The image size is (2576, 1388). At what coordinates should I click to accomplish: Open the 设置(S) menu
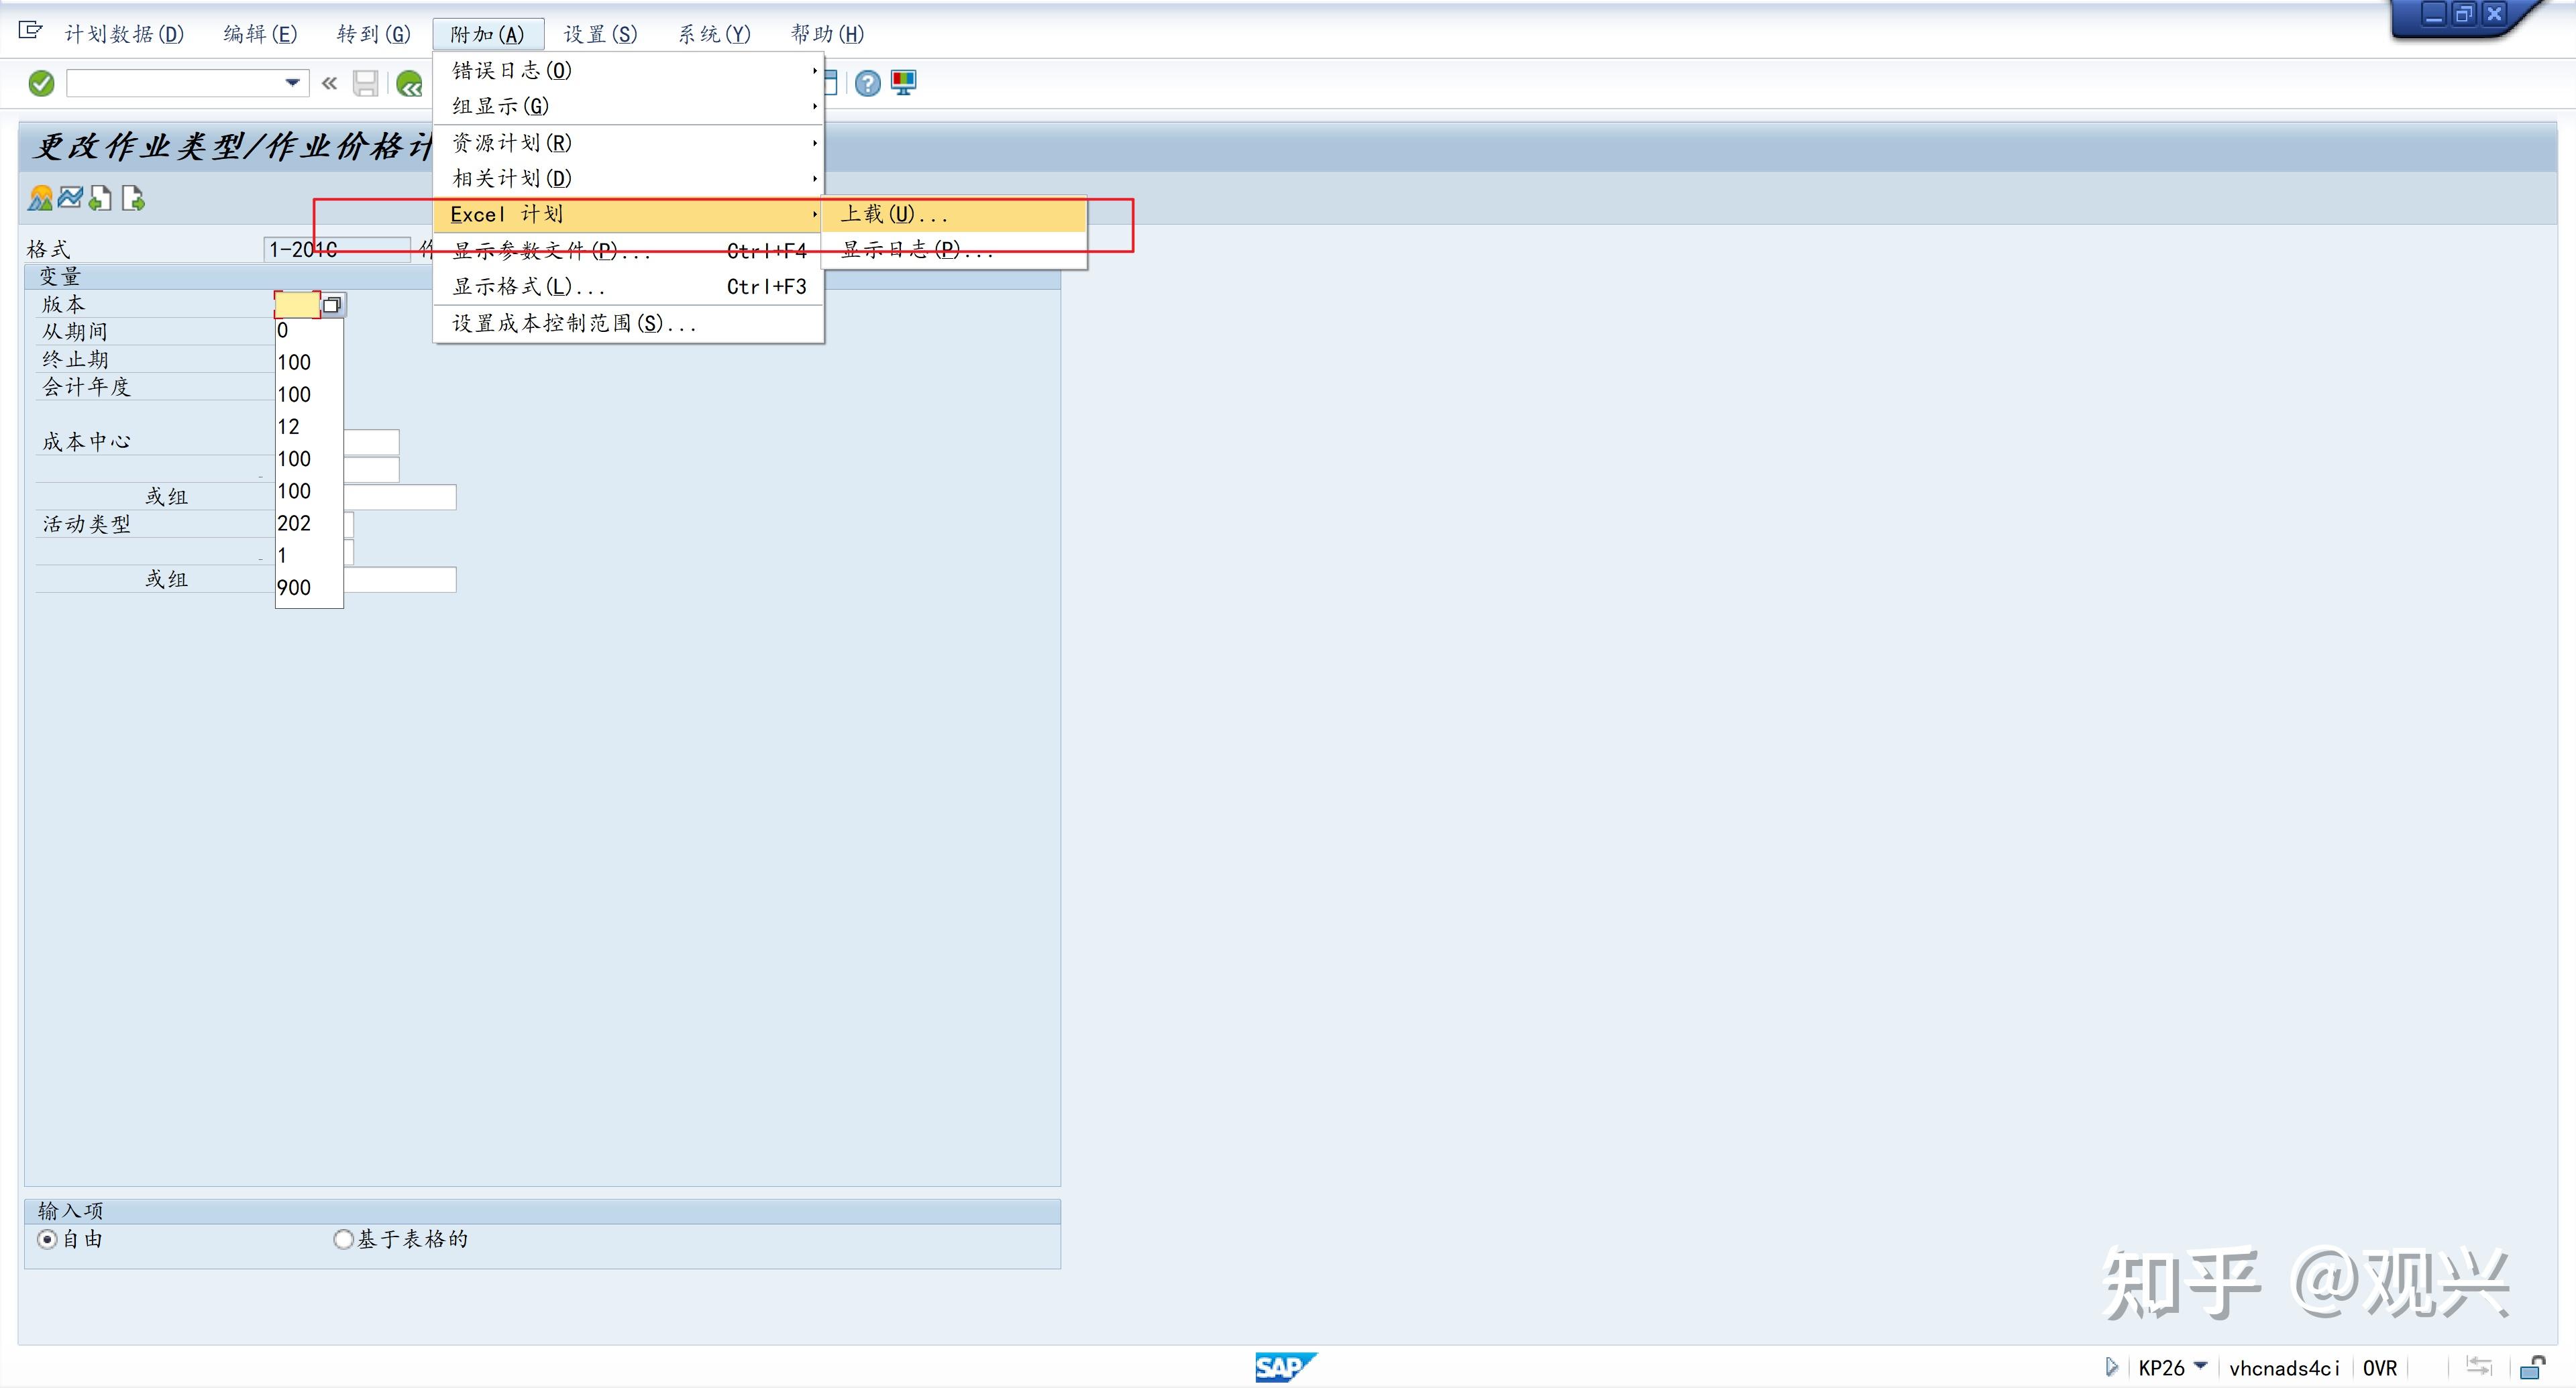(x=600, y=34)
